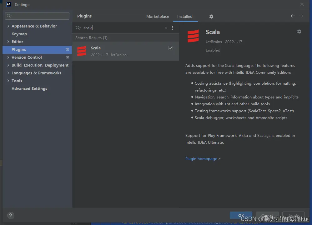Confirm with the OK button

click(241, 215)
